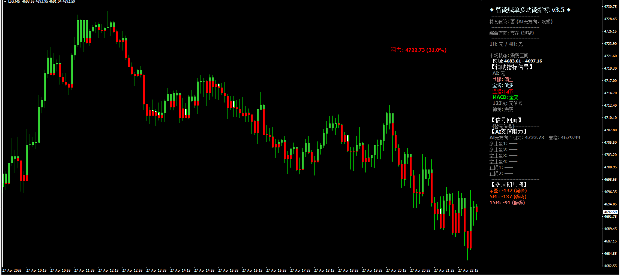Select the red 阻力: 4722.73 resistance label
This screenshot has width=620, height=275.
tap(418, 50)
